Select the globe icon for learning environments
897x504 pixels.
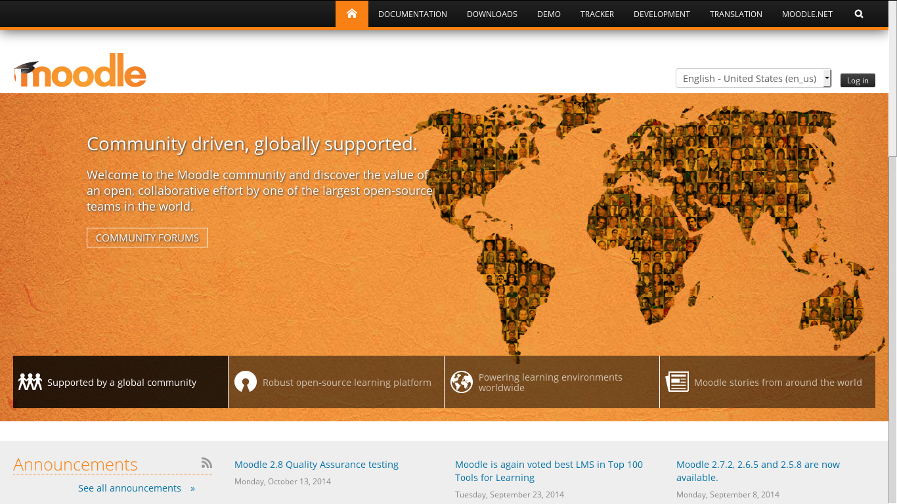pos(462,382)
